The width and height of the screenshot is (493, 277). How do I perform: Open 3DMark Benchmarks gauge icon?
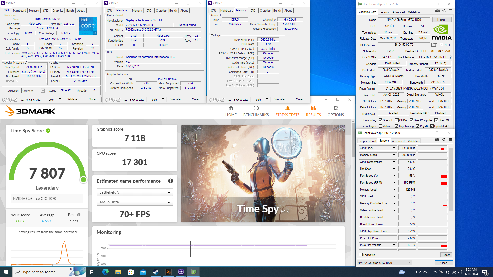(256, 108)
